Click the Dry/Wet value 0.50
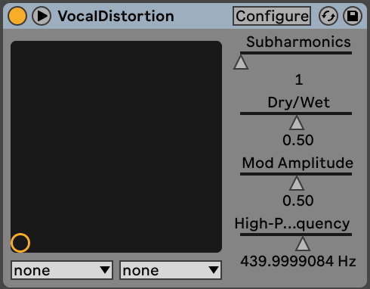Viewport: 370px width, 289px height. coord(298,140)
